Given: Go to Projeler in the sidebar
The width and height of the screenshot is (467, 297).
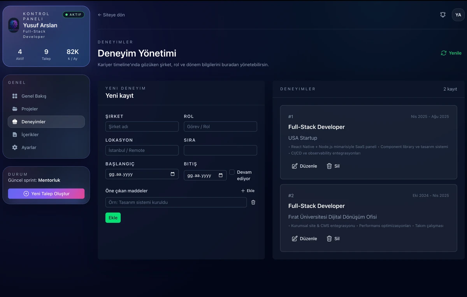Looking at the screenshot, I should click(x=30, y=109).
